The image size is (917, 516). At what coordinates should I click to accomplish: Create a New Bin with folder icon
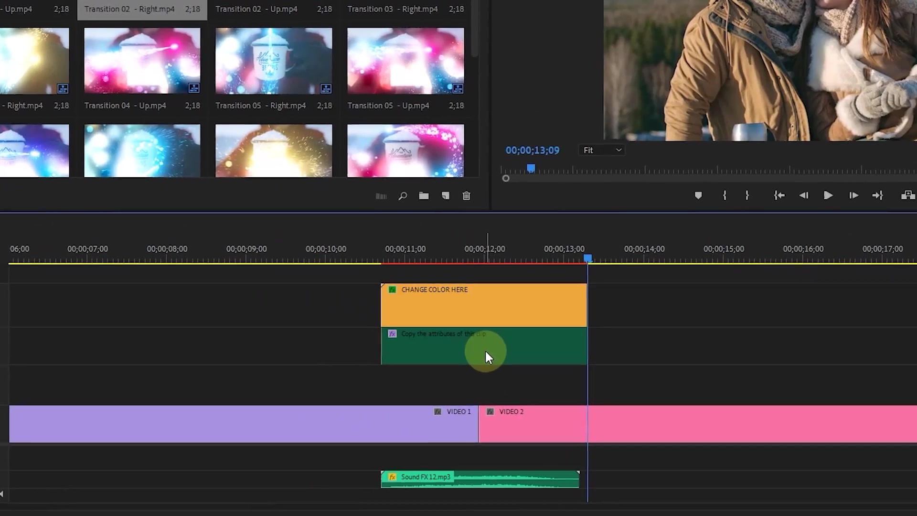click(x=424, y=196)
